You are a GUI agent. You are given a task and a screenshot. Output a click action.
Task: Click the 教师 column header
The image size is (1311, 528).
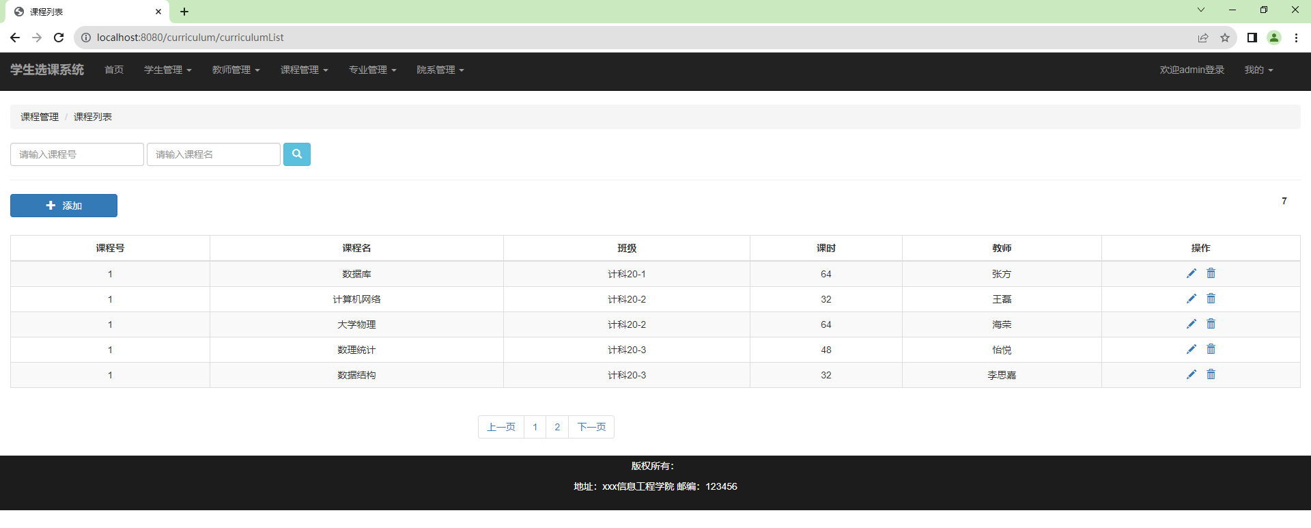click(x=1002, y=248)
